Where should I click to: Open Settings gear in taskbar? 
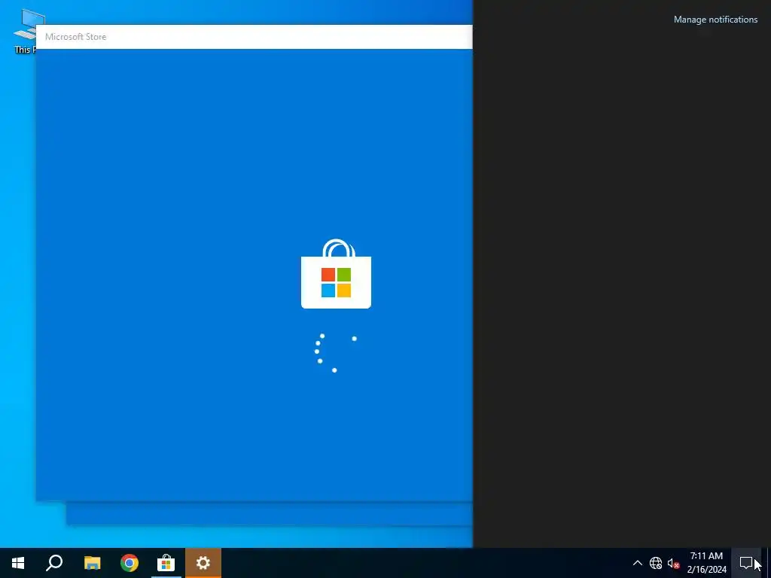[203, 563]
